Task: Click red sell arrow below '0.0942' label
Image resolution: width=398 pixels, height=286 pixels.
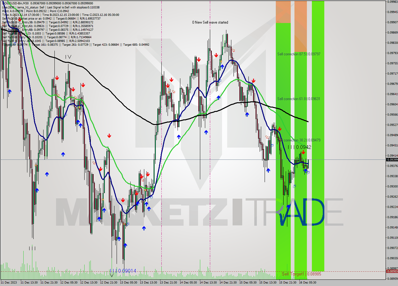Action: [303, 152]
